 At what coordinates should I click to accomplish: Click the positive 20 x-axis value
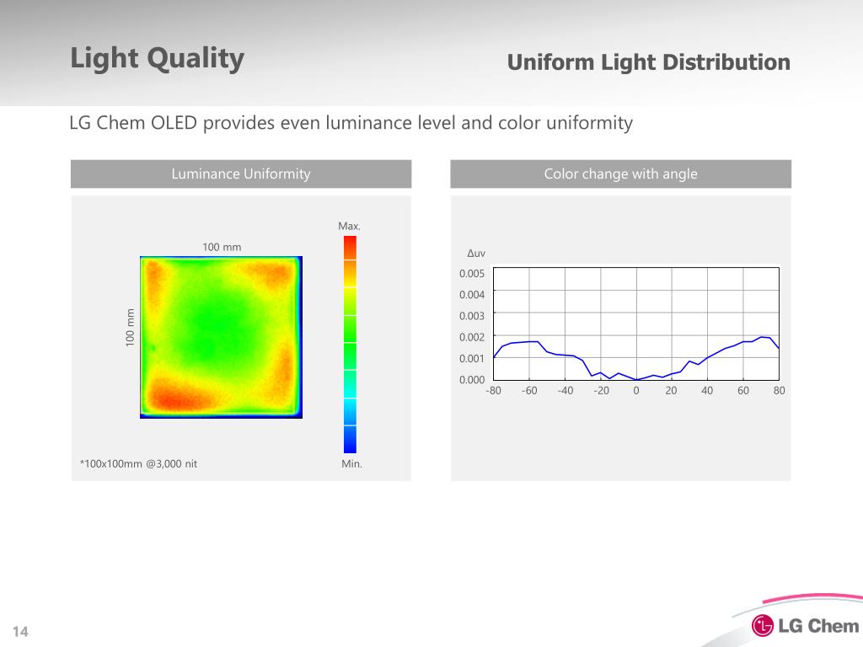pos(671,391)
